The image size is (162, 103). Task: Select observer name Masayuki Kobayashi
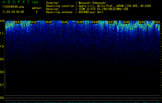coord(92,3)
